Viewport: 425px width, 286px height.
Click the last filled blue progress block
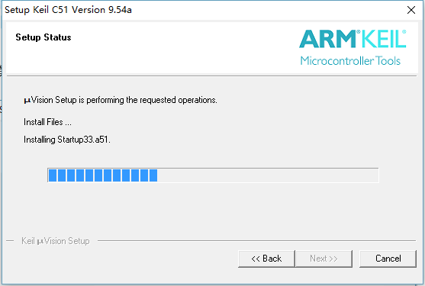(x=153, y=175)
